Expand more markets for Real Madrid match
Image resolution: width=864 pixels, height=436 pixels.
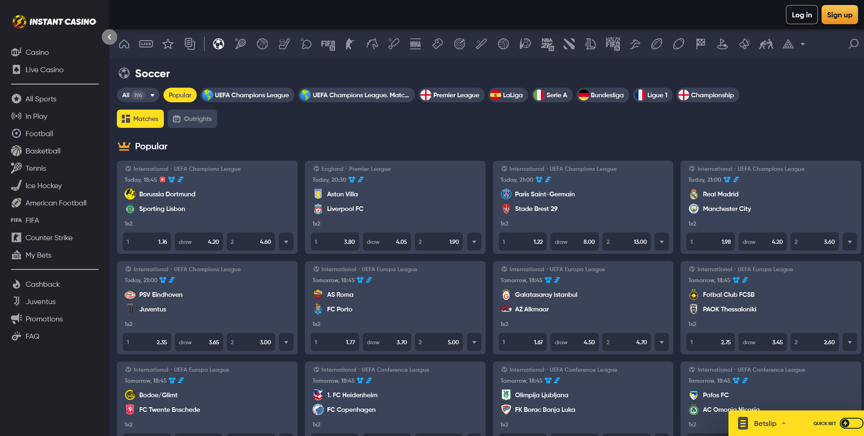[850, 242]
